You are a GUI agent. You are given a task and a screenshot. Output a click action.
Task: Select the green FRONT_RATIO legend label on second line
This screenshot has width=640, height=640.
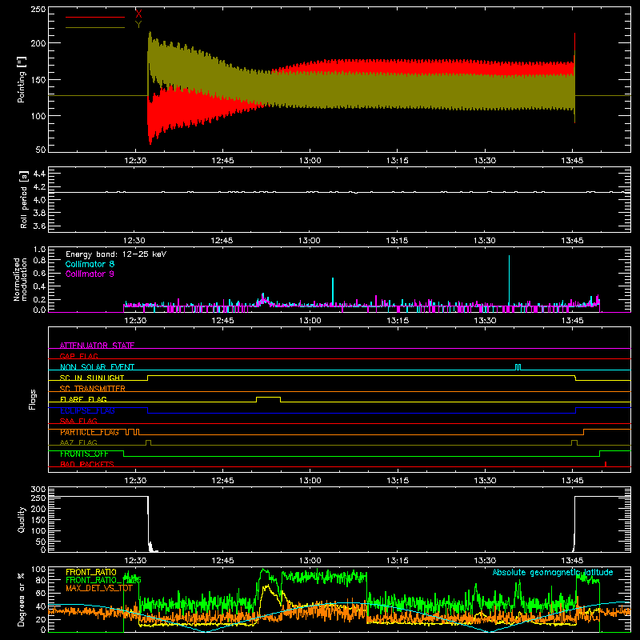[x=103, y=580]
